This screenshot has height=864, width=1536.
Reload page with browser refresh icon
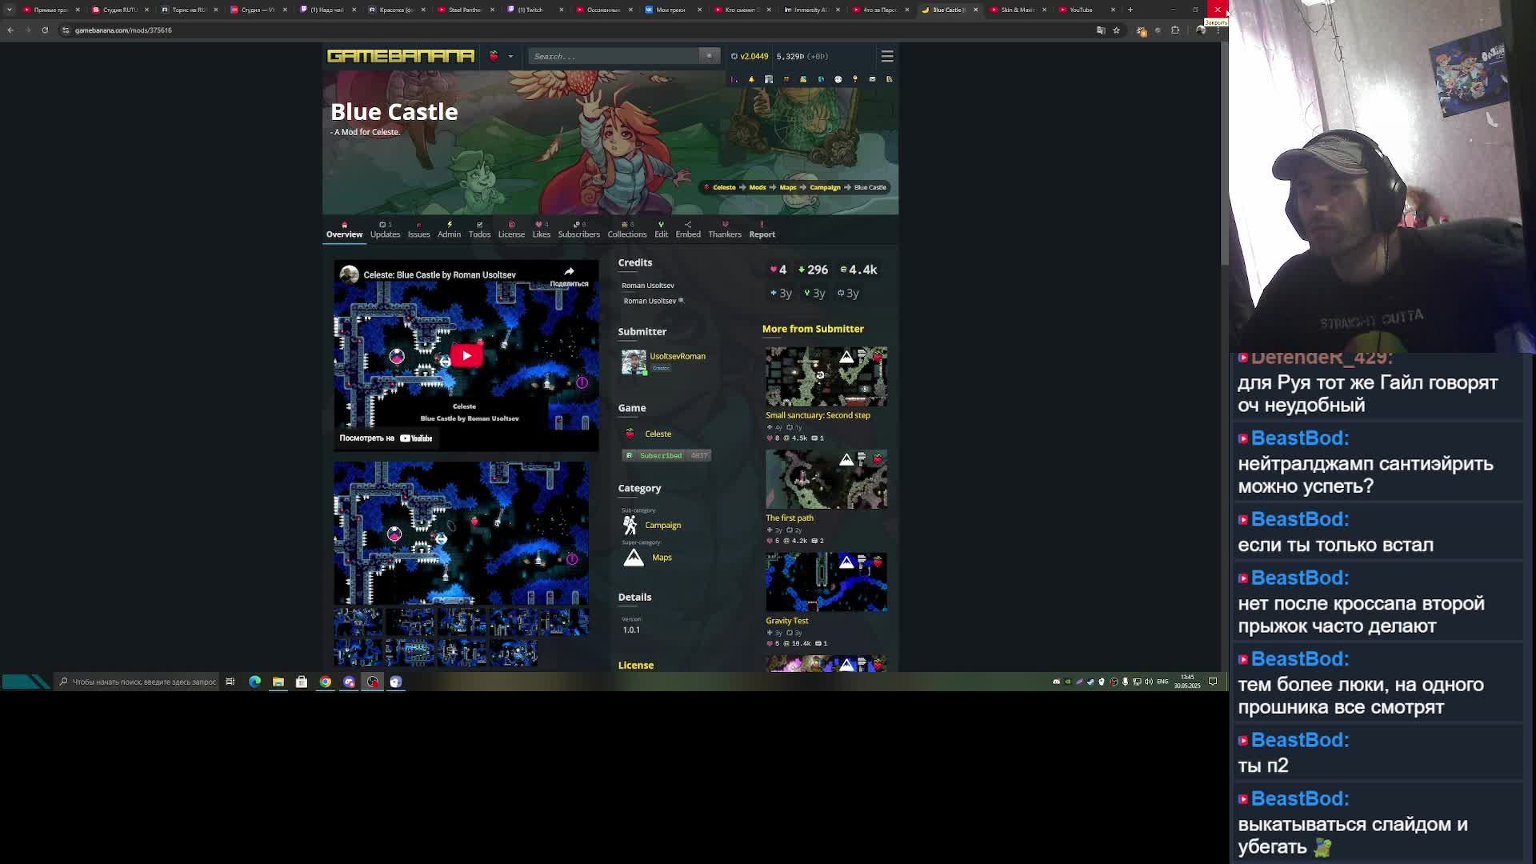click(x=45, y=30)
